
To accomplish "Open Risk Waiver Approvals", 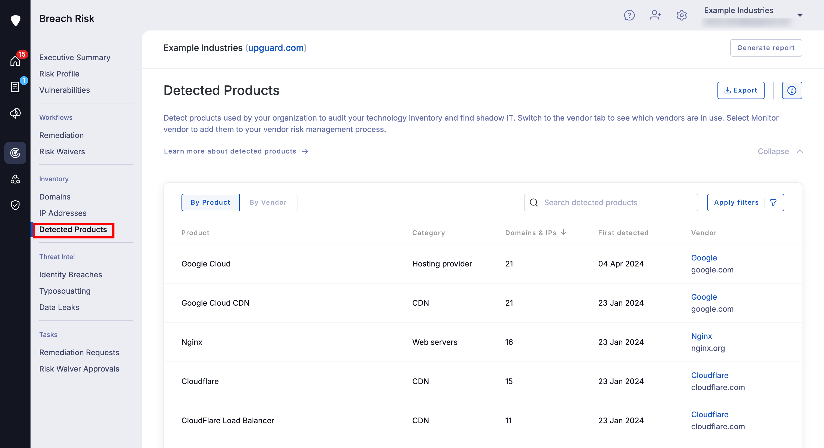I will click(79, 369).
